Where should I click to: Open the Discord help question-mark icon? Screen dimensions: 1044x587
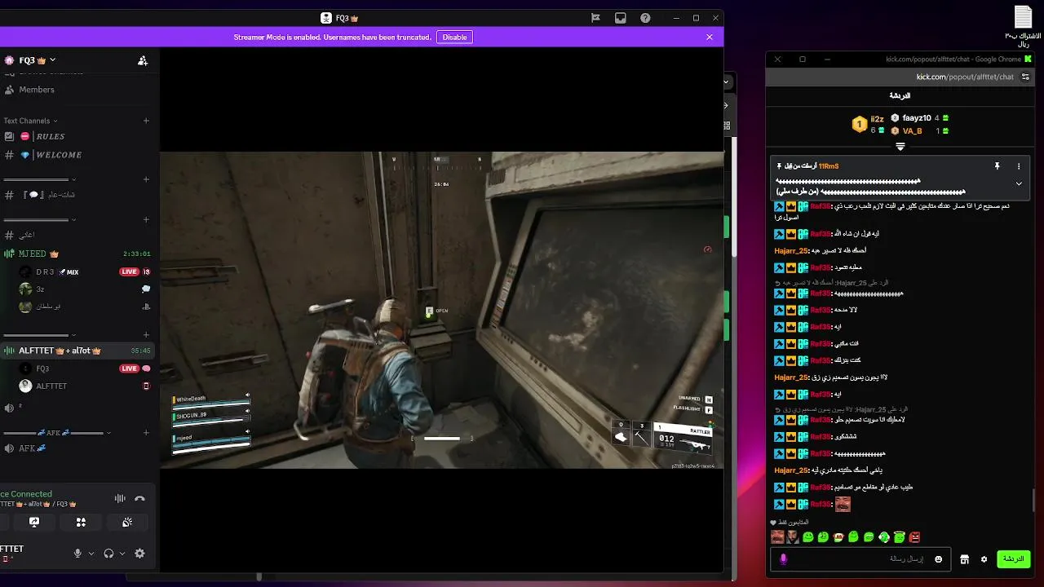(645, 18)
